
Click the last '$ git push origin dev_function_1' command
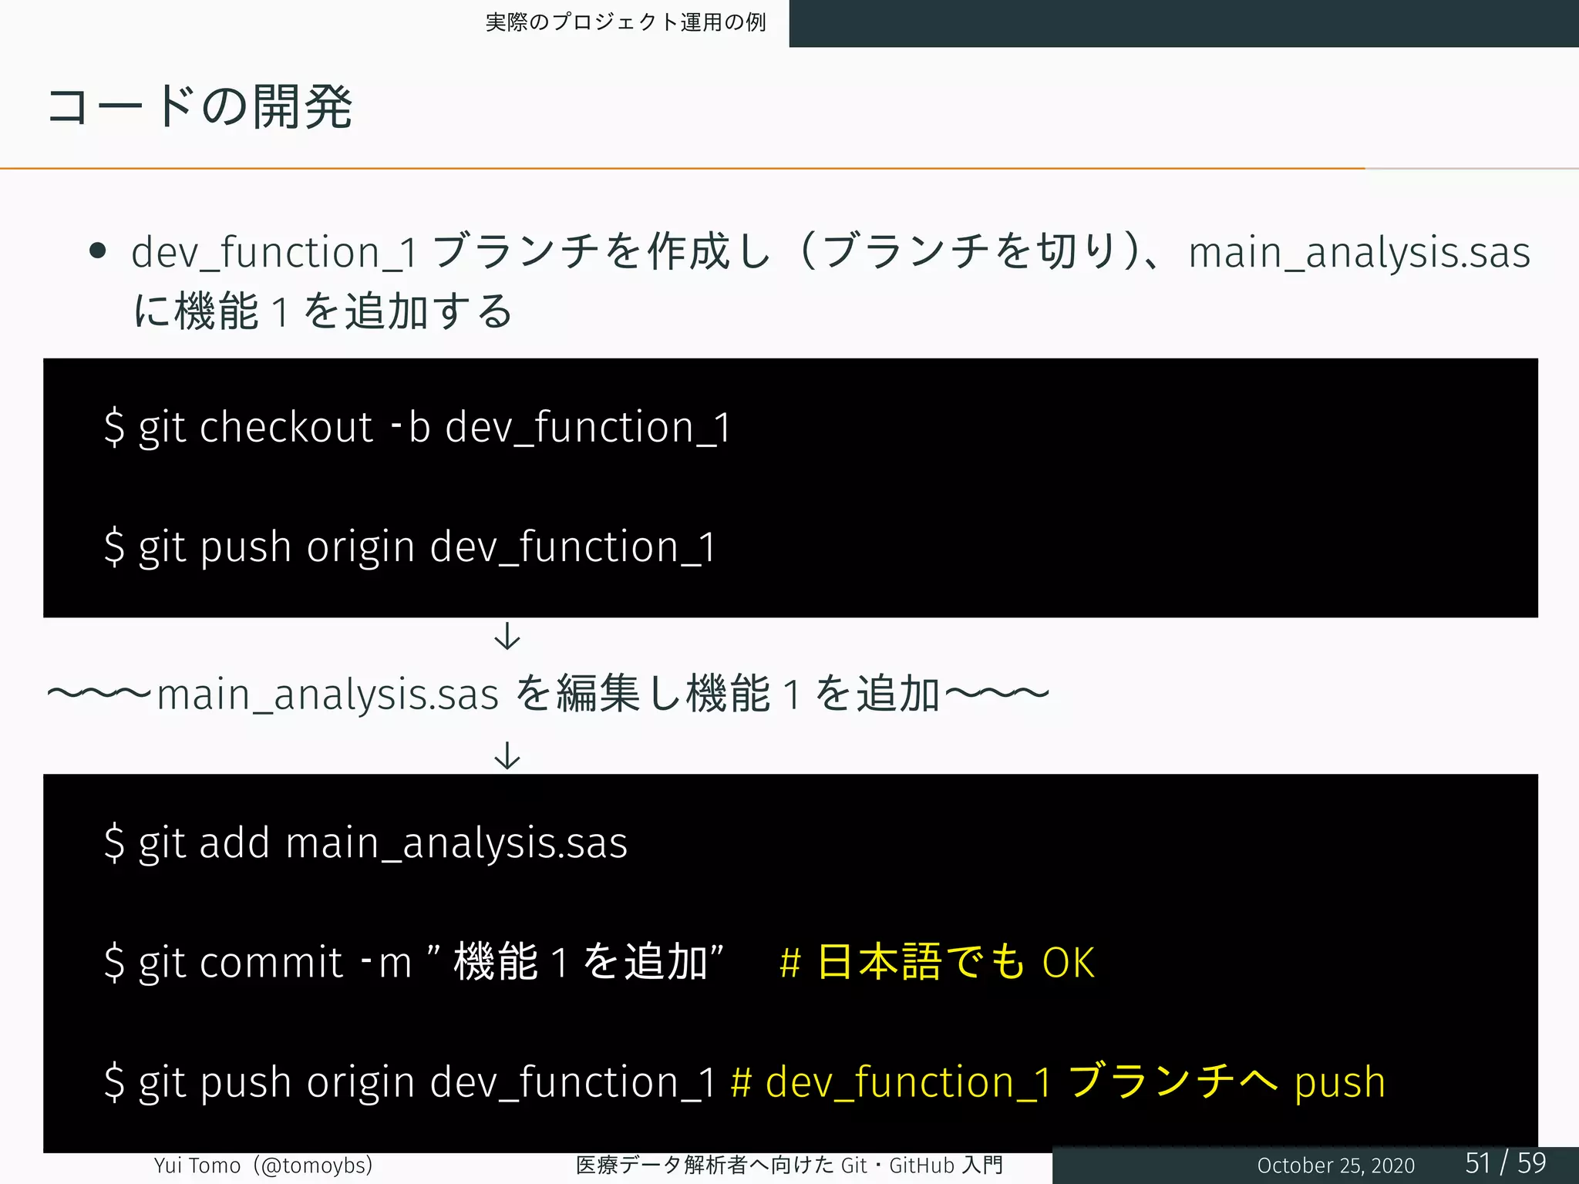point(410,1081)
